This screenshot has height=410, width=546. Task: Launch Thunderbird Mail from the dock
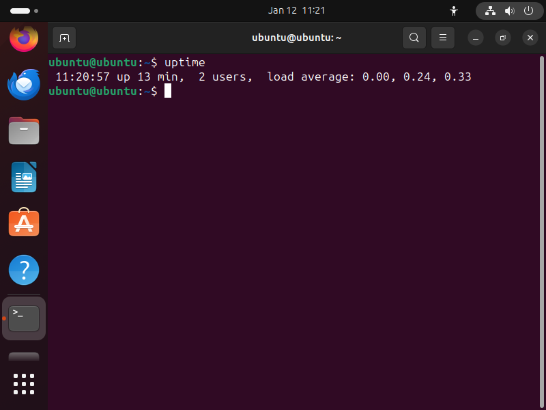point(24,85)
